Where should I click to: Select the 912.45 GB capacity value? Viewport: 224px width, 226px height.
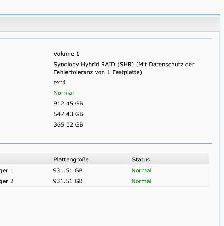(x=68, y=104)
